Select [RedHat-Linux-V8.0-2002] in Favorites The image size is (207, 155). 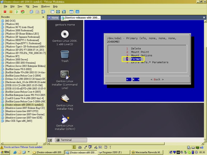coord(18,69)
